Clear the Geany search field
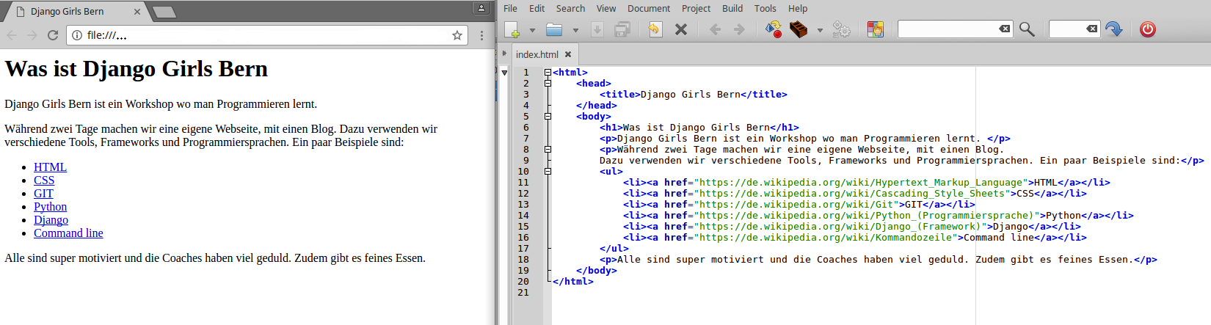The image size is (1211, 325). [1004, 29]
